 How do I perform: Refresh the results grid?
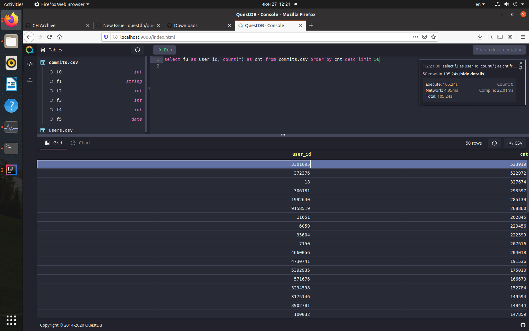(494, 143)
